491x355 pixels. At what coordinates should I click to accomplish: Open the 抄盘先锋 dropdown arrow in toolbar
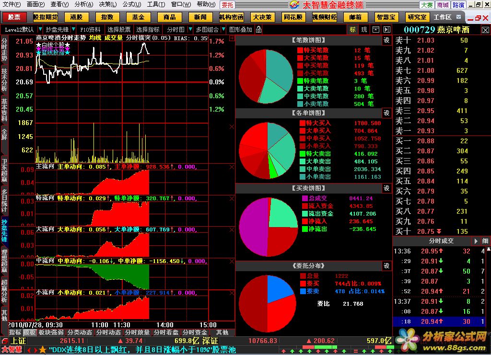coord(73,29)
